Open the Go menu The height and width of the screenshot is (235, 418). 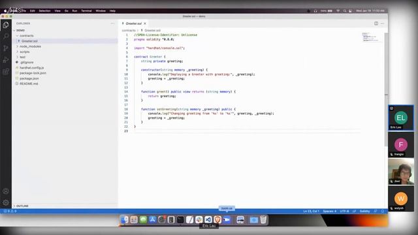click(x=67, y=11)
